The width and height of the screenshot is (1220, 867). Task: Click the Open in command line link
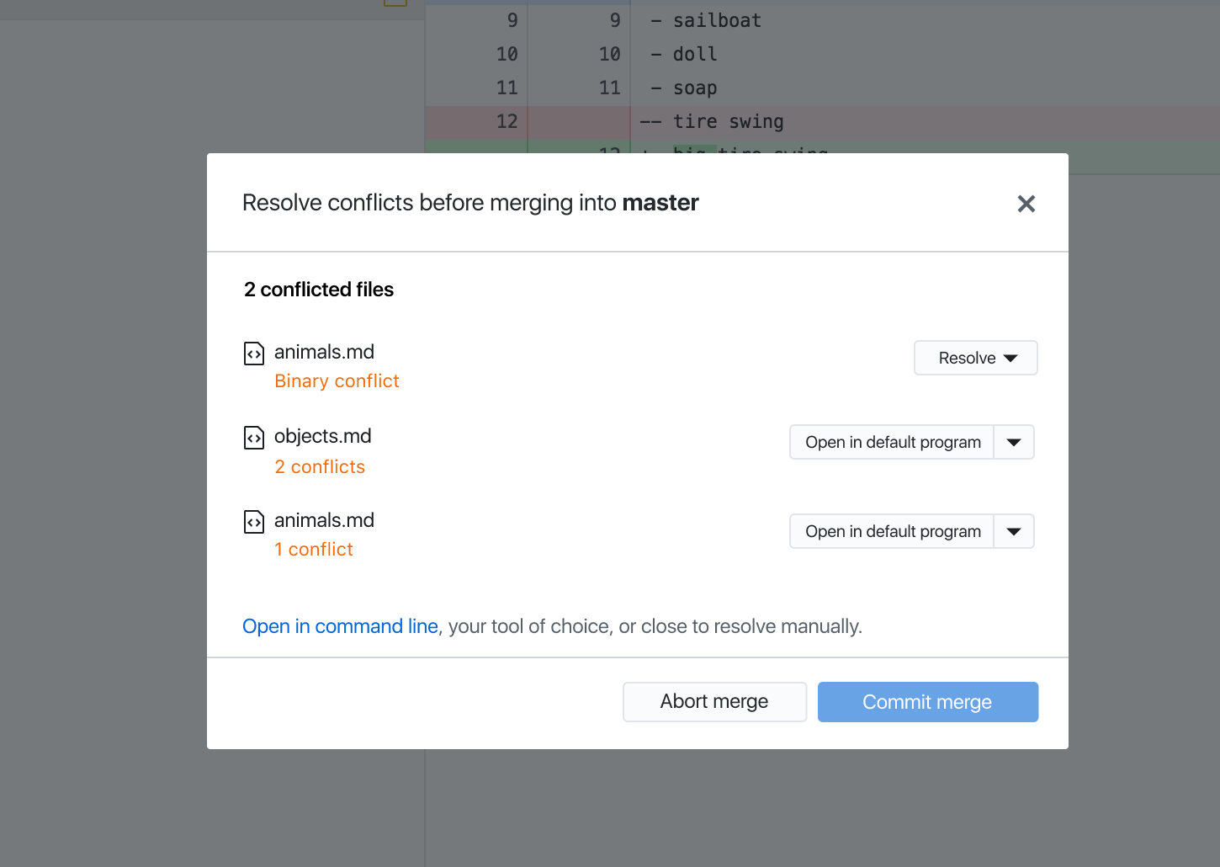point(340,626)
